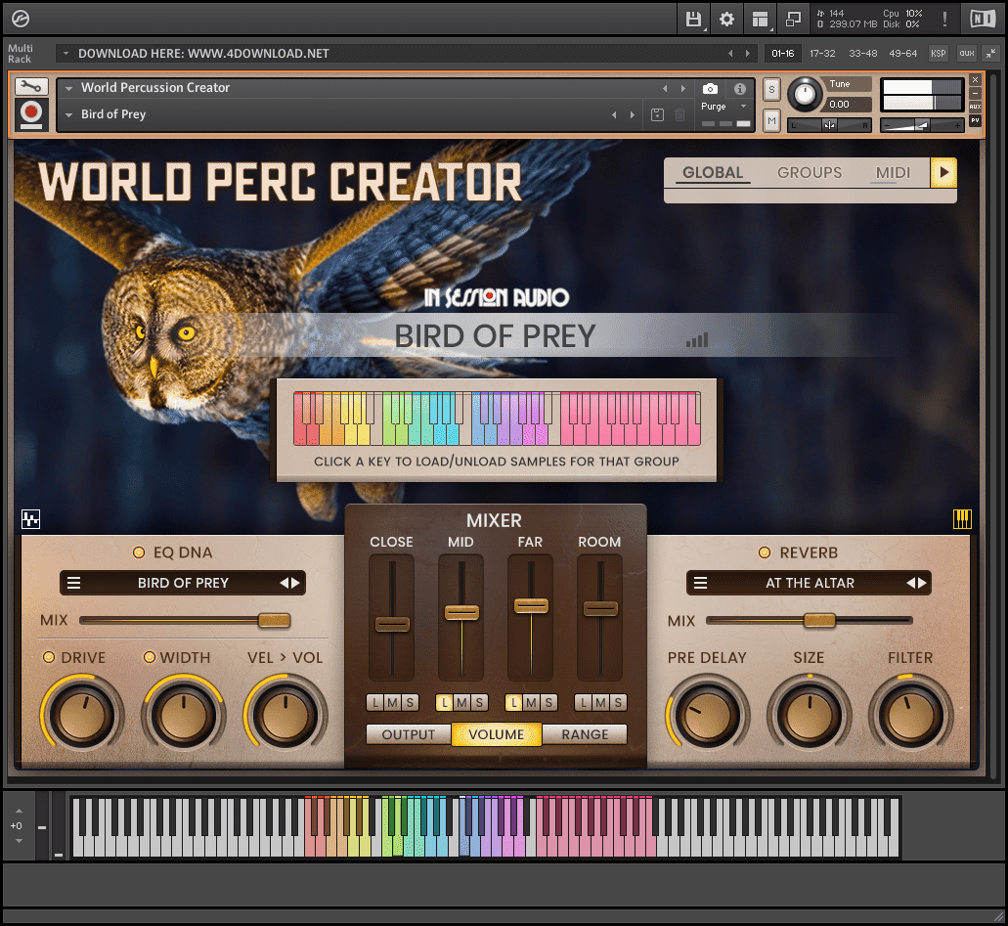1008x926 pixels.
Task: Save the current snapshot icon
Action: click(x=657, y=115)
